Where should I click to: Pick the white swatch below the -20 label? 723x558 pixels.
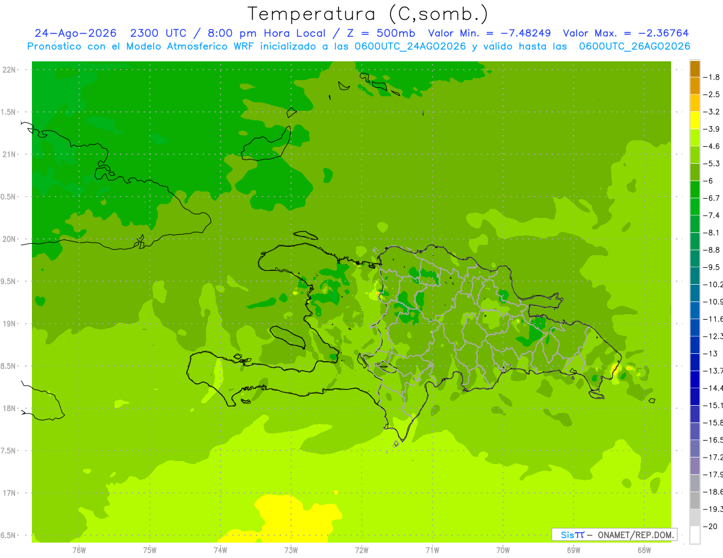click(695, 535)
